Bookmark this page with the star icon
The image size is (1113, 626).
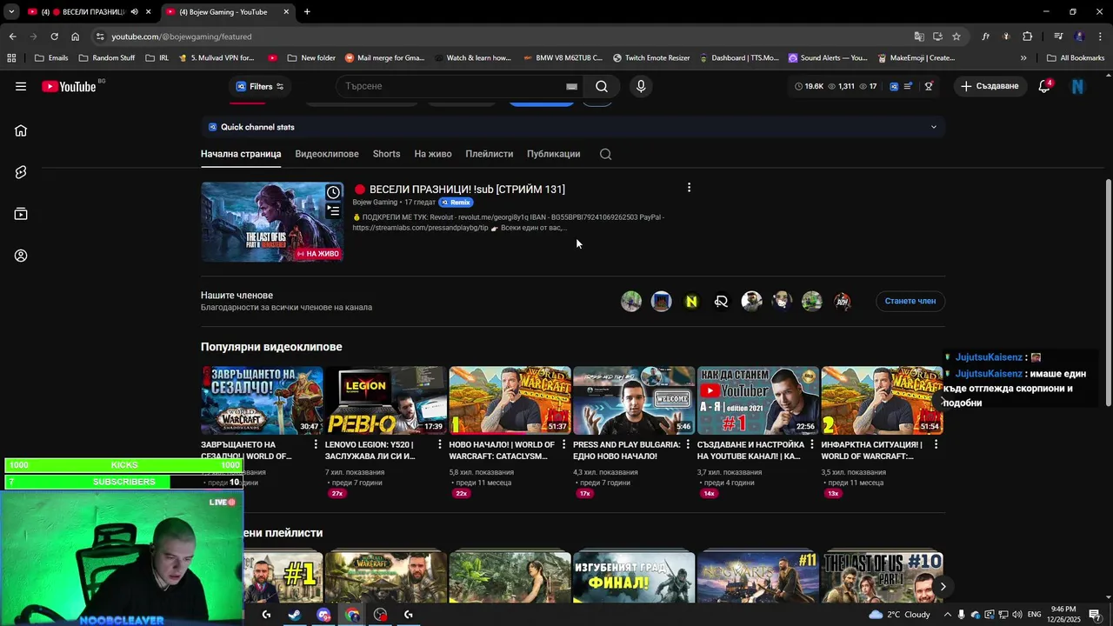(956, 37)
